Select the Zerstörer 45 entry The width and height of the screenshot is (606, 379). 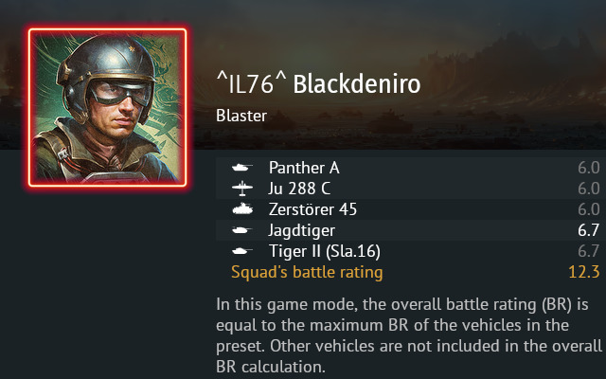click(312, 209)
